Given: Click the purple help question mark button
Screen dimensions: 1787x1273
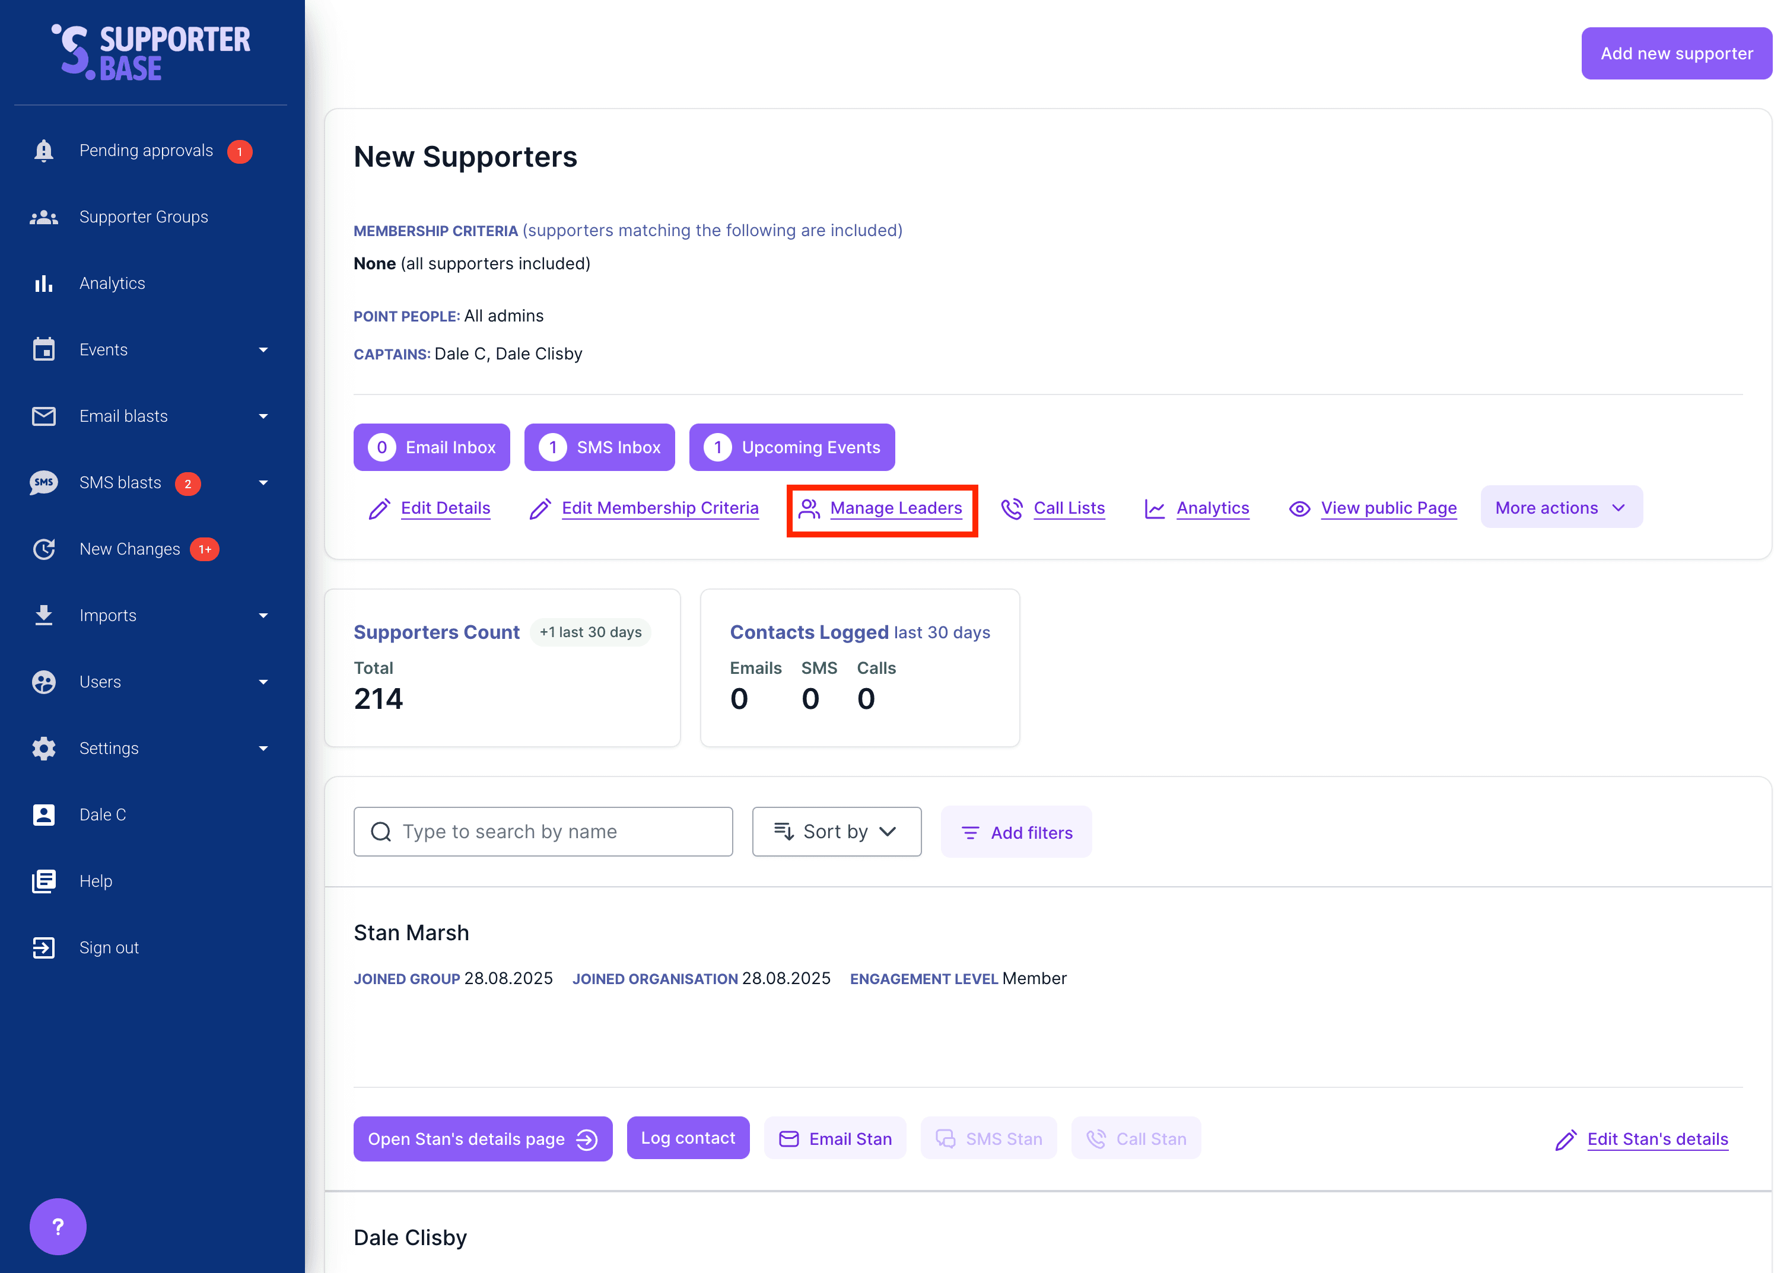Looking at the screenshot, I should click(x=58, y=1227).
